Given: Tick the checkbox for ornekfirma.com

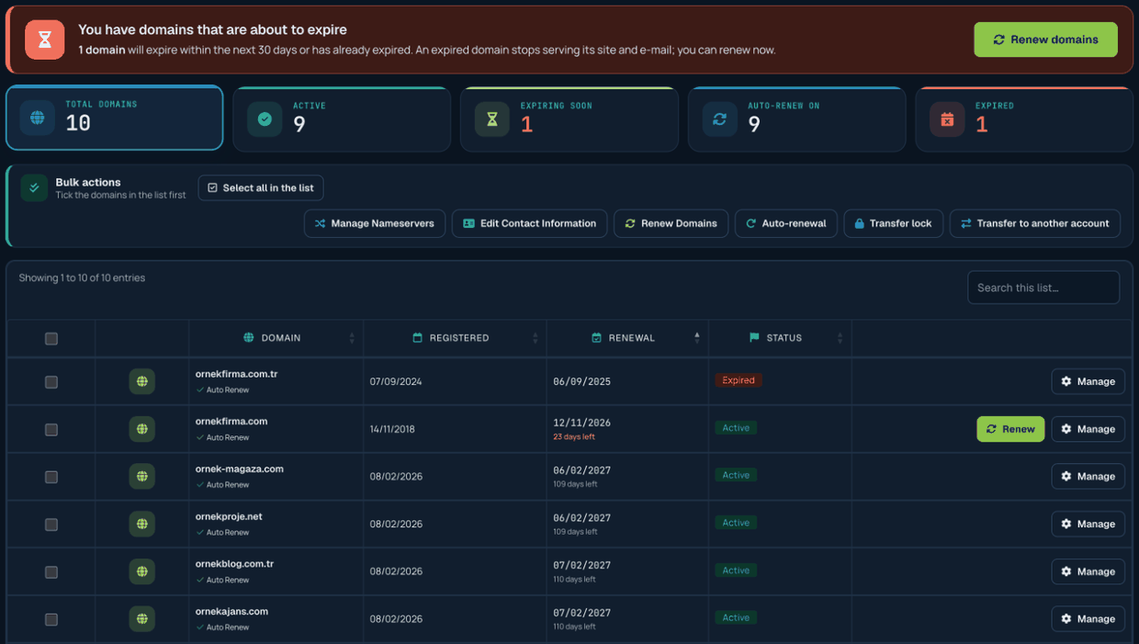Looking at the screenshot, I should (x=51, y=430).
